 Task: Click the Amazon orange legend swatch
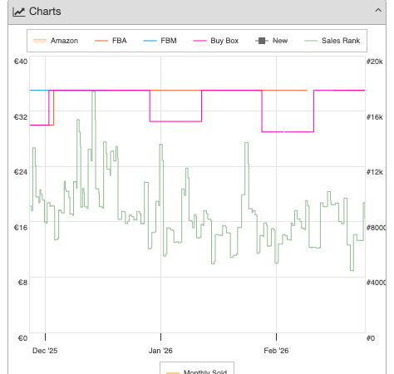(x=40, y=41)
